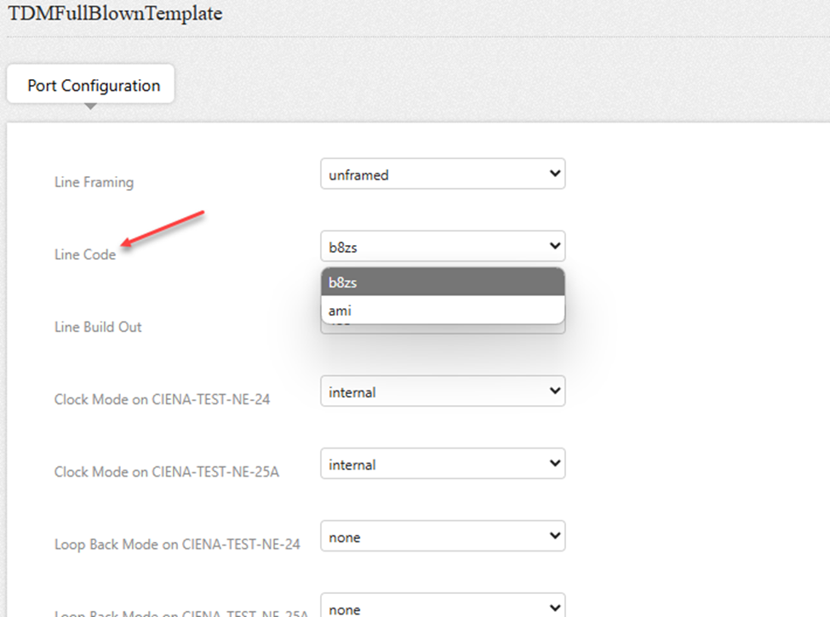Click the Clock Mode on CIENA-TEST-NE-25A label
830x617 pixels.
click(167, 472)
